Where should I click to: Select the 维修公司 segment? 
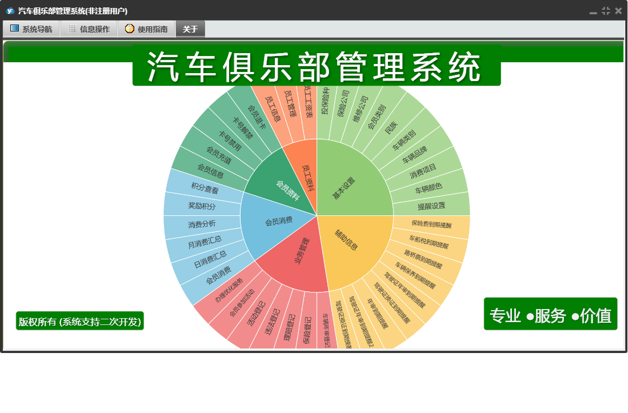coord(360,110)
